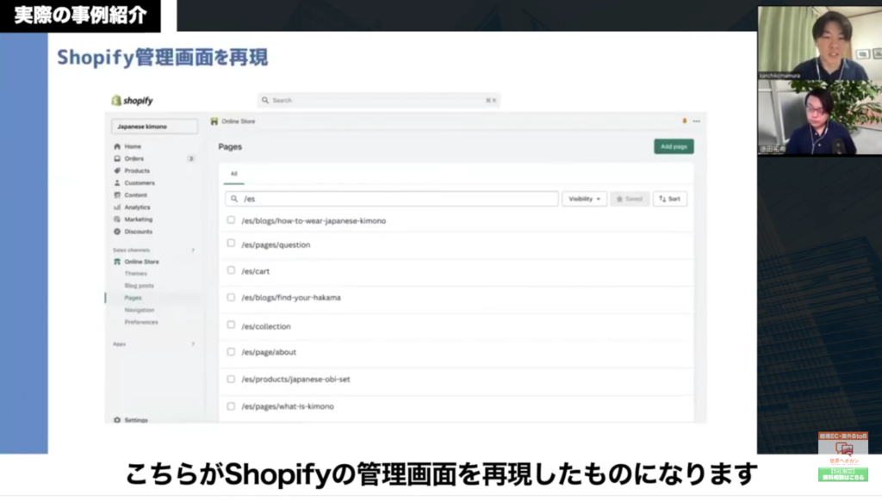Check the /es/cart row checkbox
Image resolution: width=882 pixels, height=501 pixels.
click(x=231, y=270)
